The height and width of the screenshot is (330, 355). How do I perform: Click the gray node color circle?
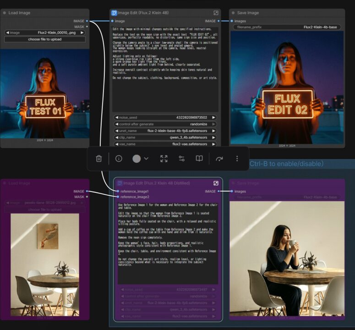[137, 159]
